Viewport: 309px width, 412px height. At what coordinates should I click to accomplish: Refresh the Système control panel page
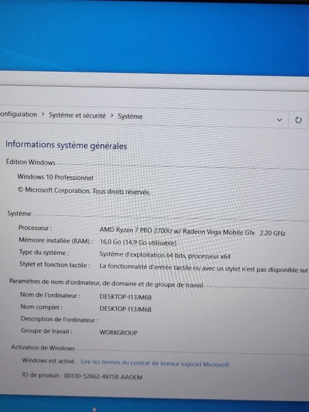[298, 120]
